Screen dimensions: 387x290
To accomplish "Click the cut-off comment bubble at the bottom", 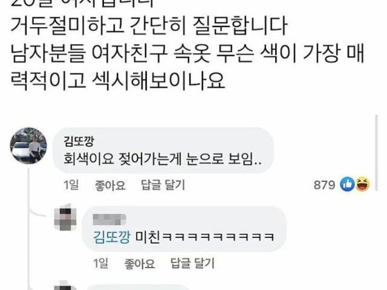I will pos(135,287).
